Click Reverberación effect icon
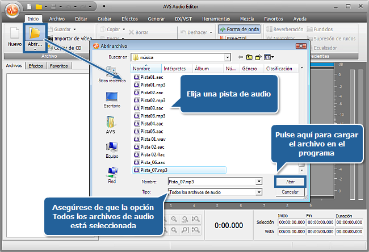The height and width of the screenshot is (252, 369). (x=269, y=30)
